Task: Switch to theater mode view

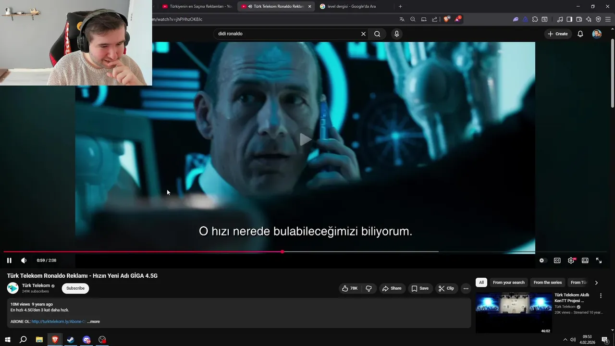Action: pos(585,260)
